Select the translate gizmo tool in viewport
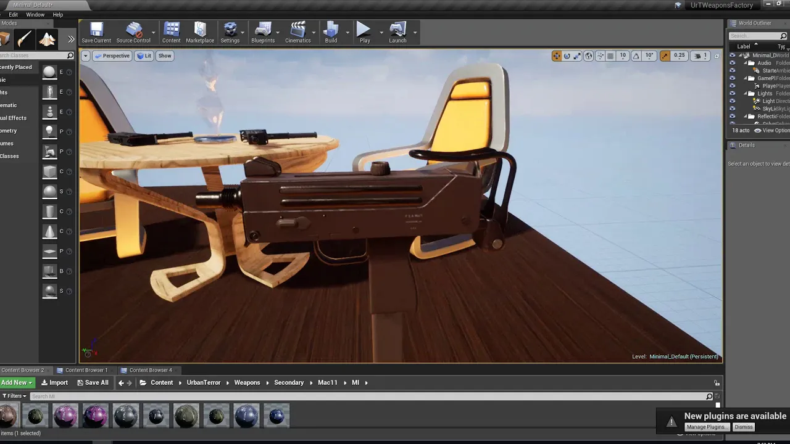 [557, 55]
